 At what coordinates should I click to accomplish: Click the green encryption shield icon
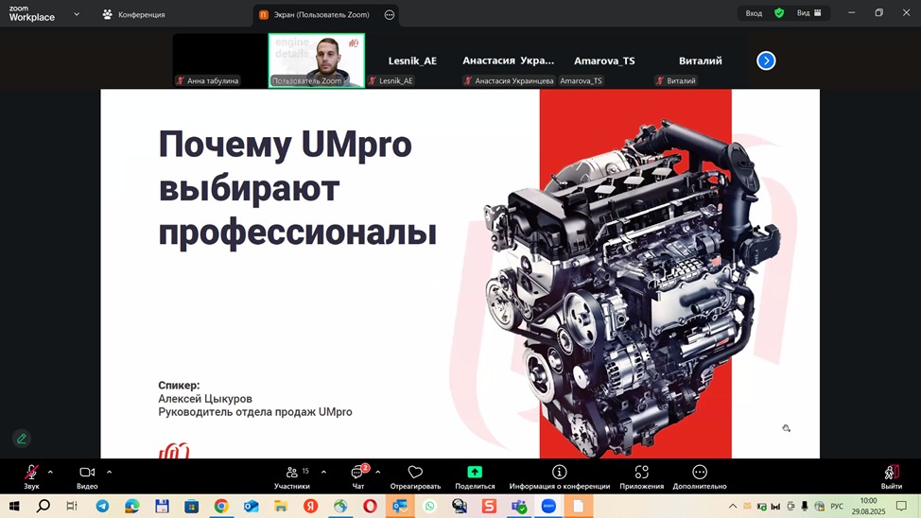pyautogui.click(x=779, y=13)
